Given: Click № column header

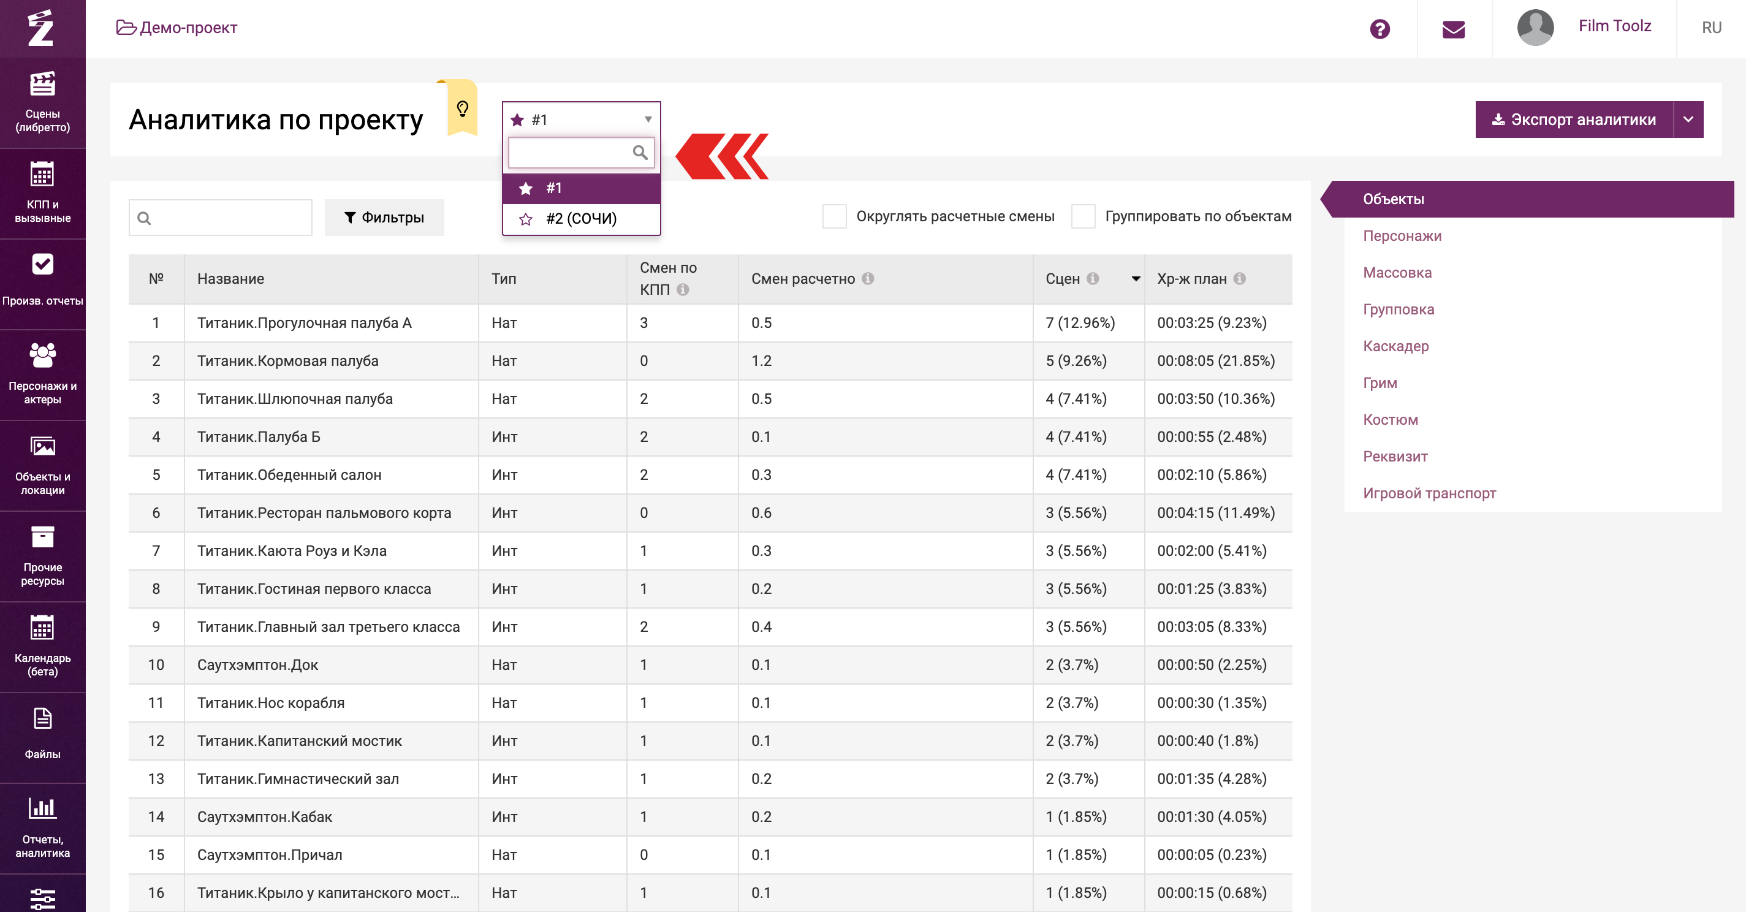Looking at the screenshot, I should click(156, 279).
